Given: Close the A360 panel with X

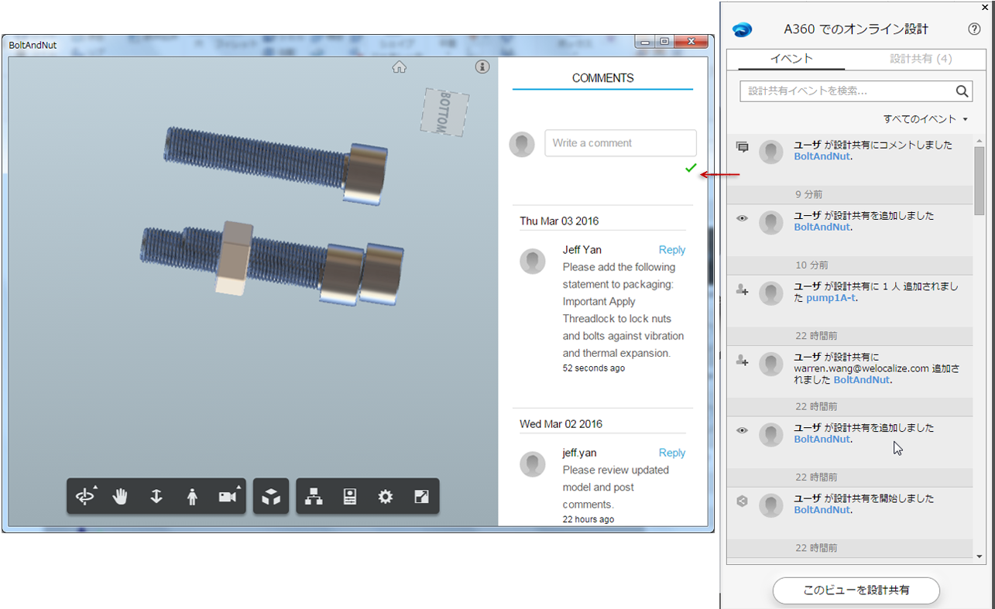Looking at the screenshot, I should (x=985, y=6).
